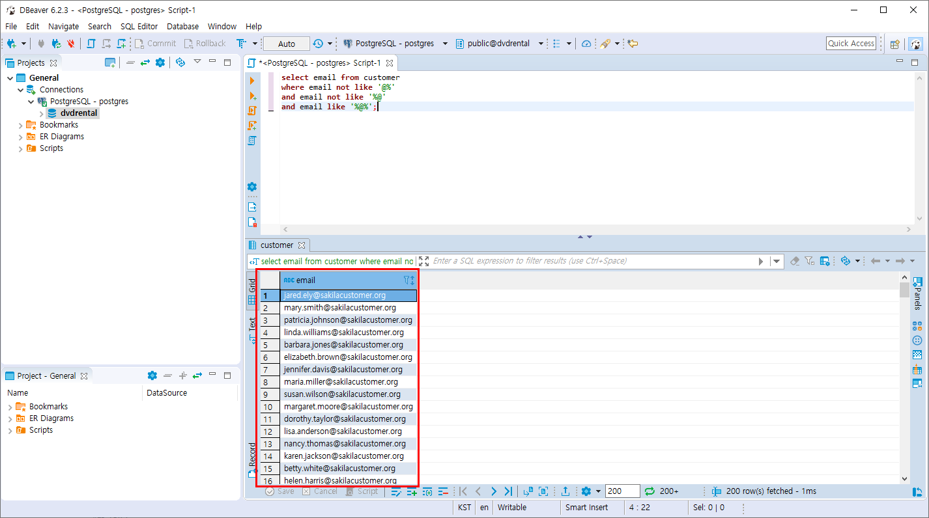Click the Delete row icon in results toolbar
The height and width of the screenshot is (518, 929).
[443, 491]
